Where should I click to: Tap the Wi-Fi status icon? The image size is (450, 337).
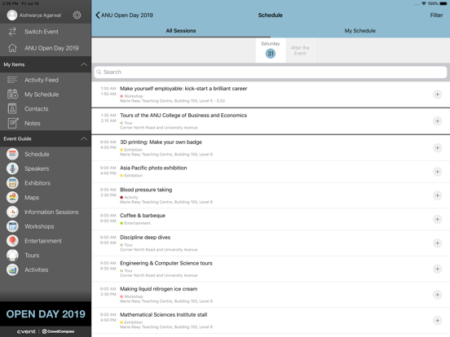[424, 3]
